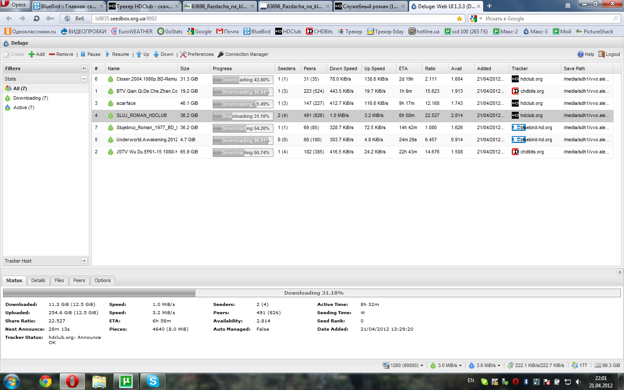Move torrent Up in queue
The width and height of the screenshot is (624, 390).
[x=143, y=54]
